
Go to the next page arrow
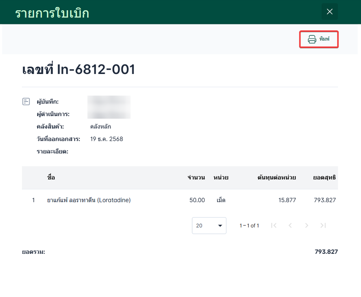coord(307,225)
